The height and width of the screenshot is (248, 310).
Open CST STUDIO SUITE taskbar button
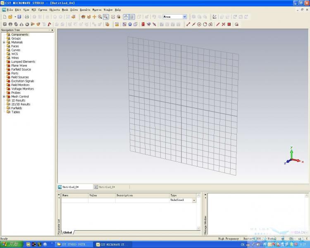[74, 244]
